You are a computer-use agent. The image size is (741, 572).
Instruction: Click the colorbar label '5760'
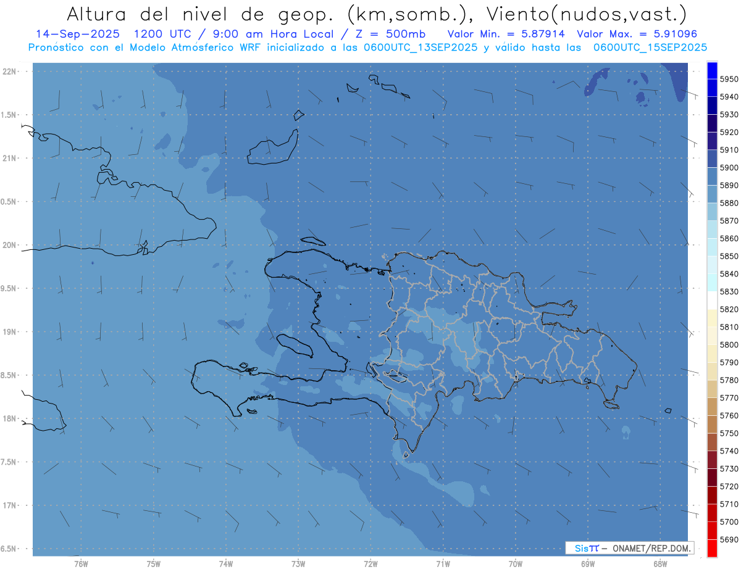[729, 415]
